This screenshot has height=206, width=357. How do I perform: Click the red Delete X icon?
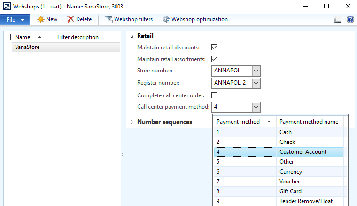click(x=70, y=19)
